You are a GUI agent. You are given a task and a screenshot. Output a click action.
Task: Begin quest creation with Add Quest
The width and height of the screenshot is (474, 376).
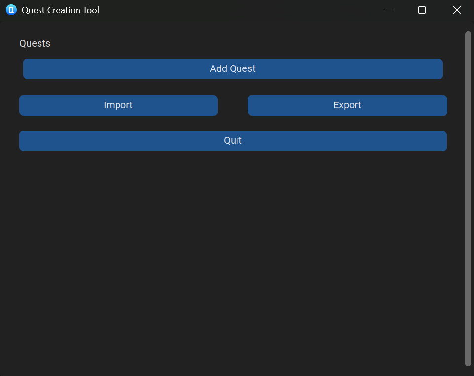(x=233, y=68)
